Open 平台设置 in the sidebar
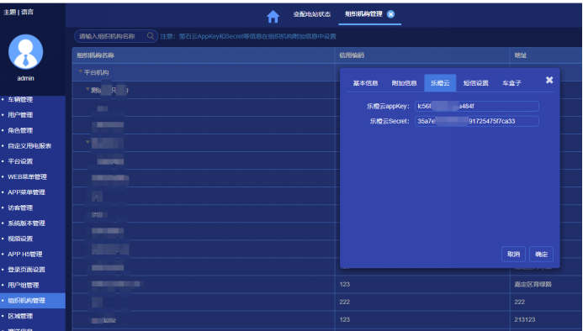 click(x=20, y=161)
